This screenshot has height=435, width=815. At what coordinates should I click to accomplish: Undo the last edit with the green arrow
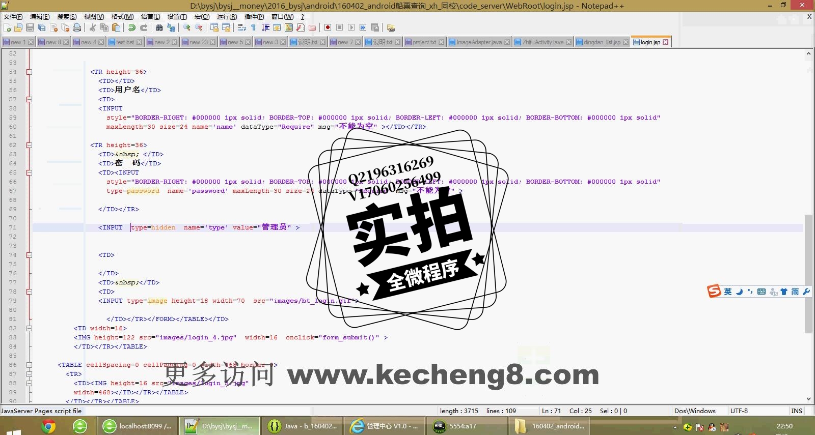pyautogui.click(x=132, y=27)
